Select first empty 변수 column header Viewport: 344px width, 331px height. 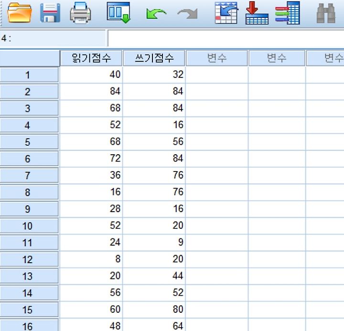(217, 58)
